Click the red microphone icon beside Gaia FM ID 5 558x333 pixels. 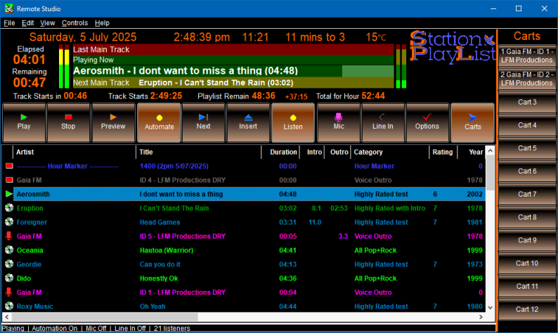(x=8, y=236)
